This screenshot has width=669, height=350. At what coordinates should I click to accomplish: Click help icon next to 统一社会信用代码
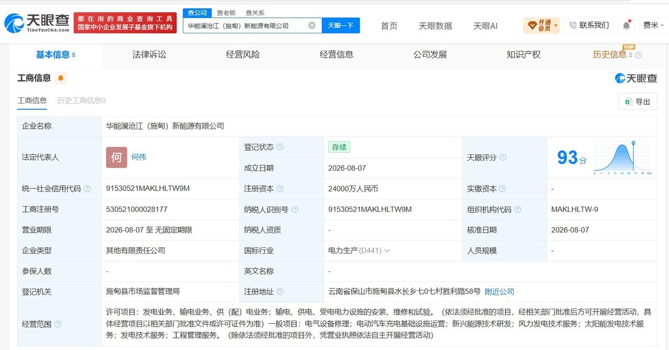coord(87,188)
